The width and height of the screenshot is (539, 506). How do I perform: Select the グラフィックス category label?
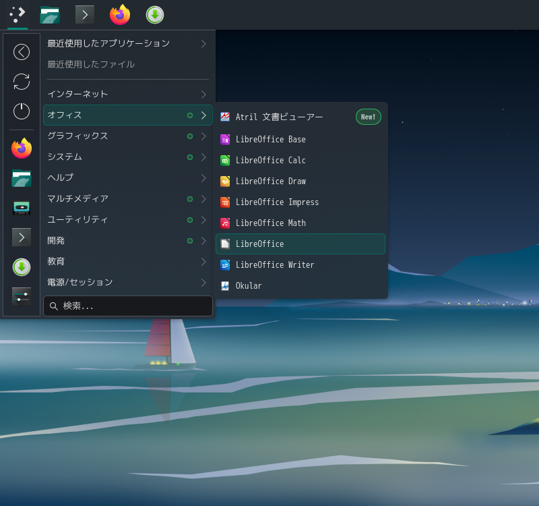(77, 136)
